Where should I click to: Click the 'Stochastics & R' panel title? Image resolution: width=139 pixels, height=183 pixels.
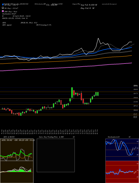(x=113, y=137)
